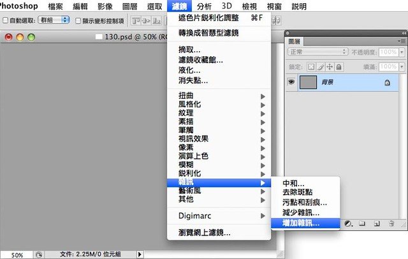
Task: Select 中和... in submenu
Action: click(305, 183)
